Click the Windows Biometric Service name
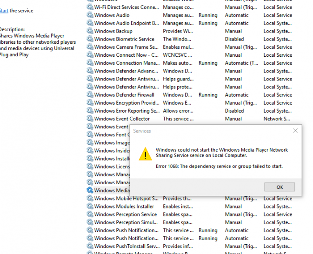Image resolution: width=313 pixels, height=254 pixels. pyautogui.click(x=124, y=39)
